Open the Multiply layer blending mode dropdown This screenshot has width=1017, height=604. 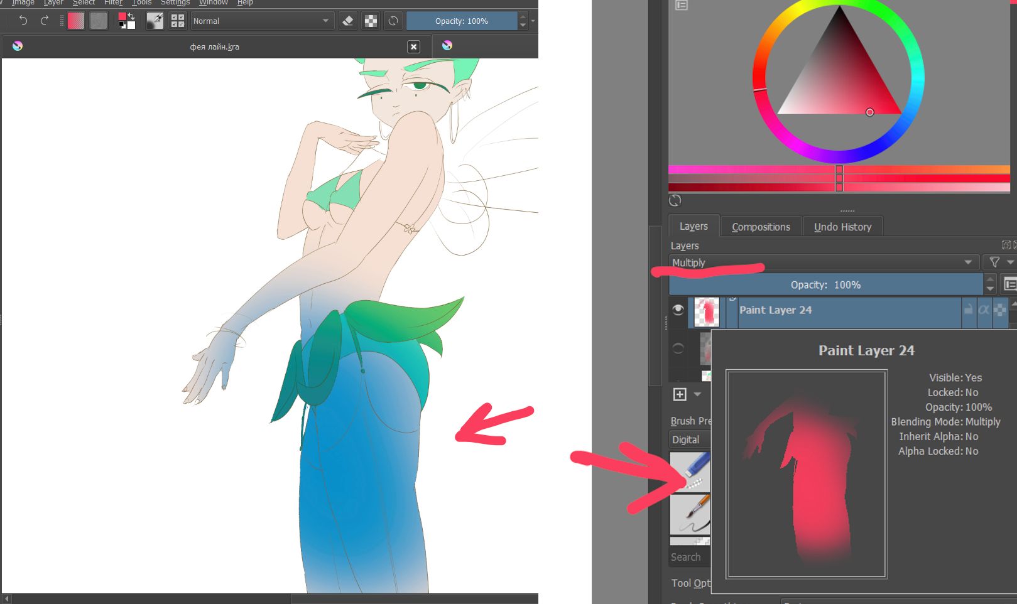(823, 262)
